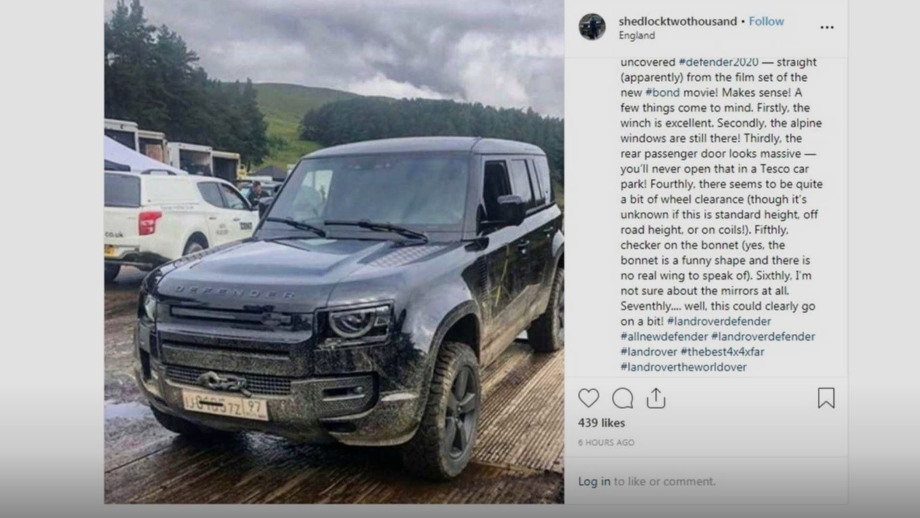The image size is (920, 518).
Task: Open shedlocktwothousand profile avatar
Action: 592,27
